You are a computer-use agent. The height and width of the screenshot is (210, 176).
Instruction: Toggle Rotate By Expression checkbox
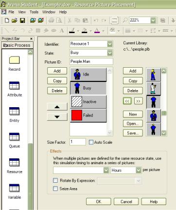coord(55,180)
